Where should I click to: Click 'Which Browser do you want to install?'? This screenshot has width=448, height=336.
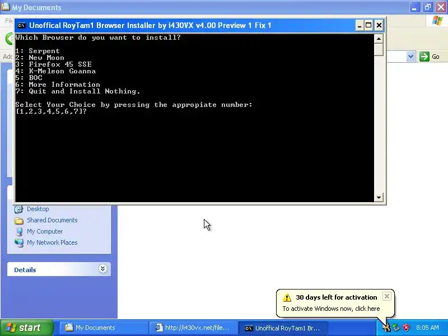tap(98, 38)
